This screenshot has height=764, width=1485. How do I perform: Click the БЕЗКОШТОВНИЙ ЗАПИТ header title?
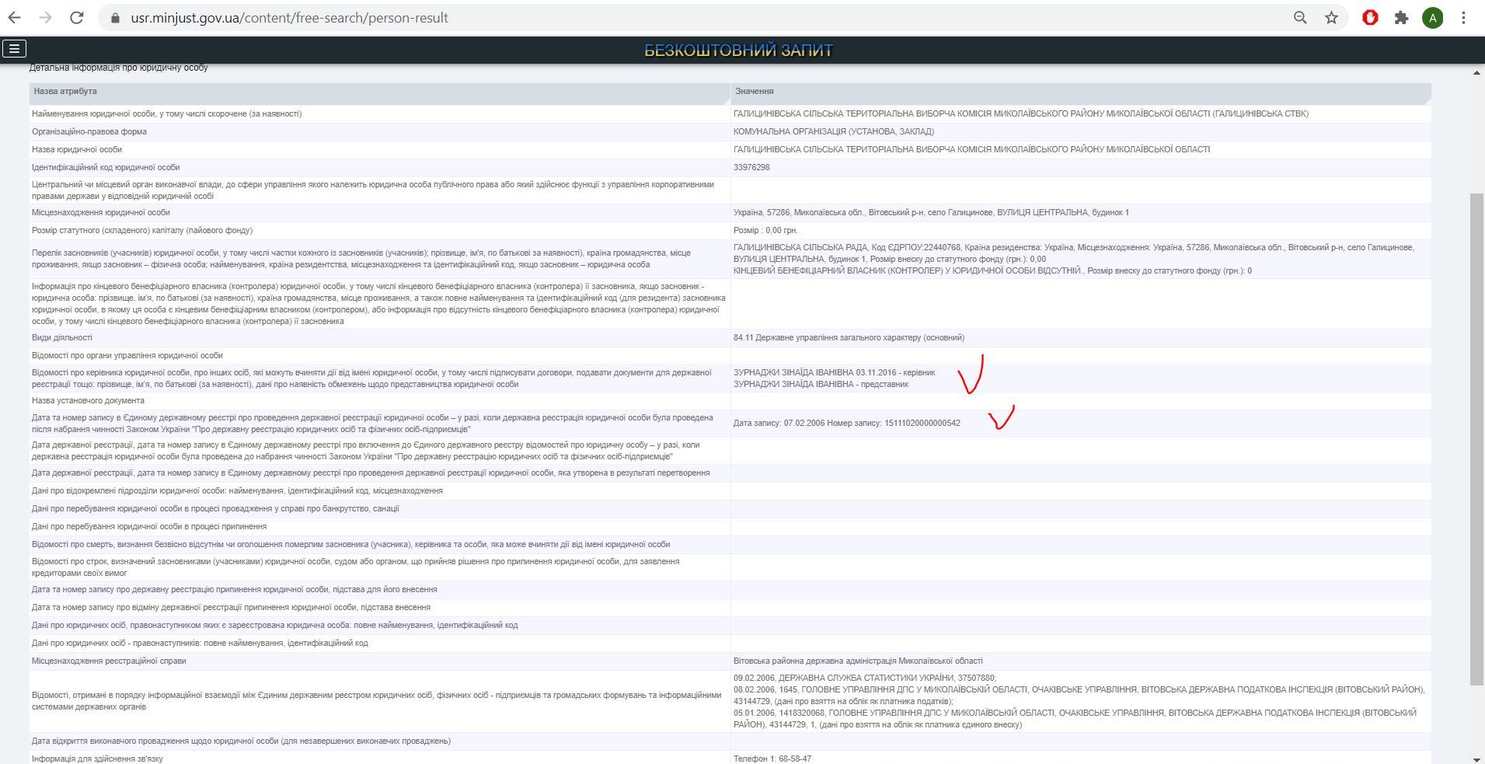click(738, 51)
